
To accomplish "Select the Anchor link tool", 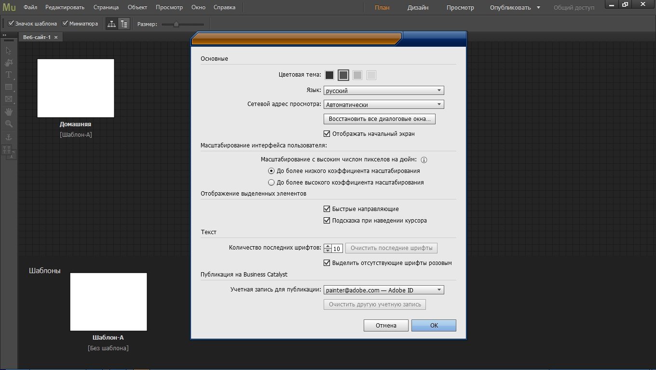I will [9, 137].
